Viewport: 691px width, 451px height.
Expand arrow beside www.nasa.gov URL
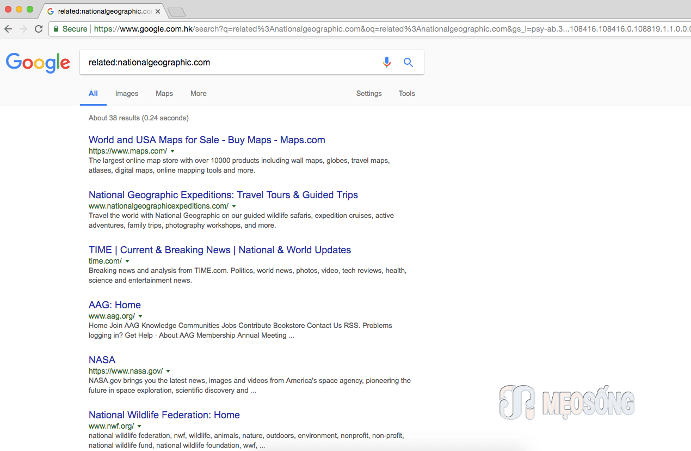click(168, 371)
